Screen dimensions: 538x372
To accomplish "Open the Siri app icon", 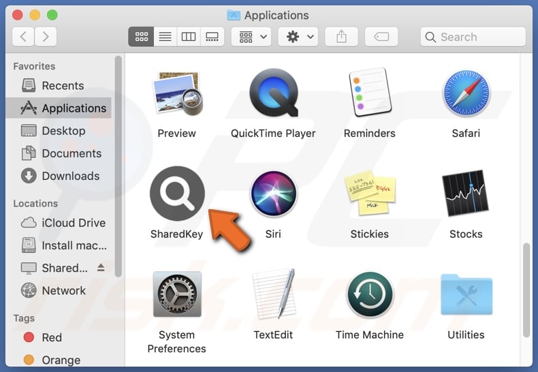I will pyautogui.click(x=274, y=193).
